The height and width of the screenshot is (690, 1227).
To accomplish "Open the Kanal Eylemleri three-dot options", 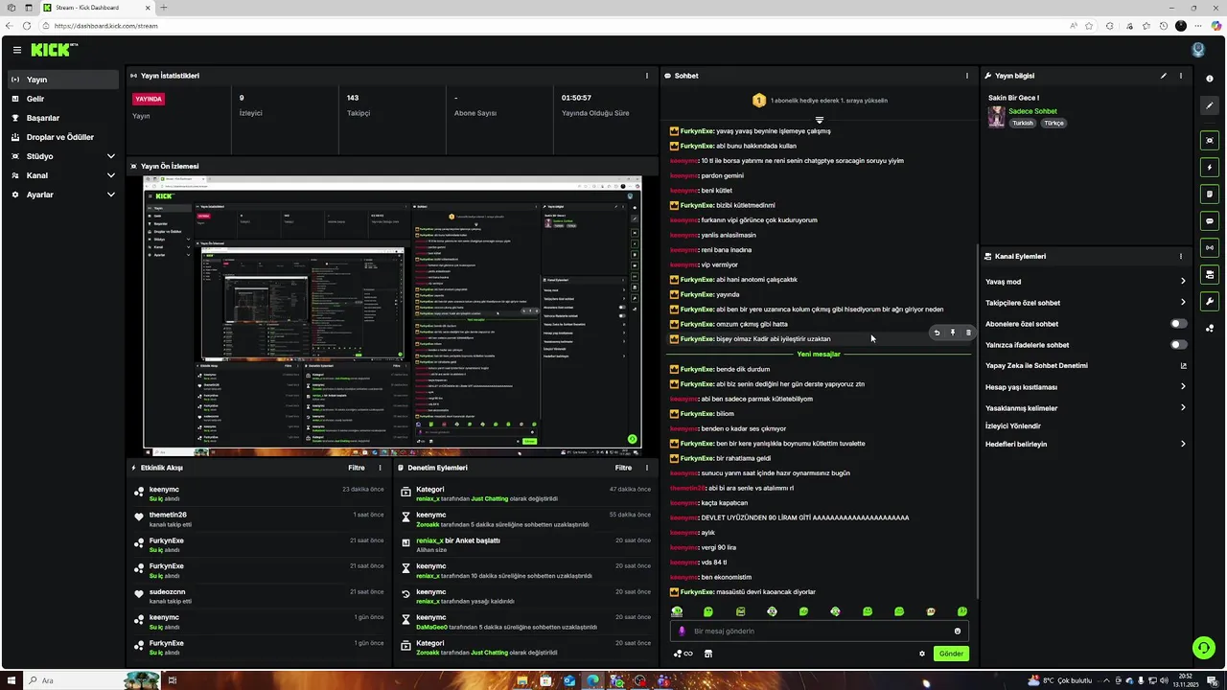I will 1181,257.
